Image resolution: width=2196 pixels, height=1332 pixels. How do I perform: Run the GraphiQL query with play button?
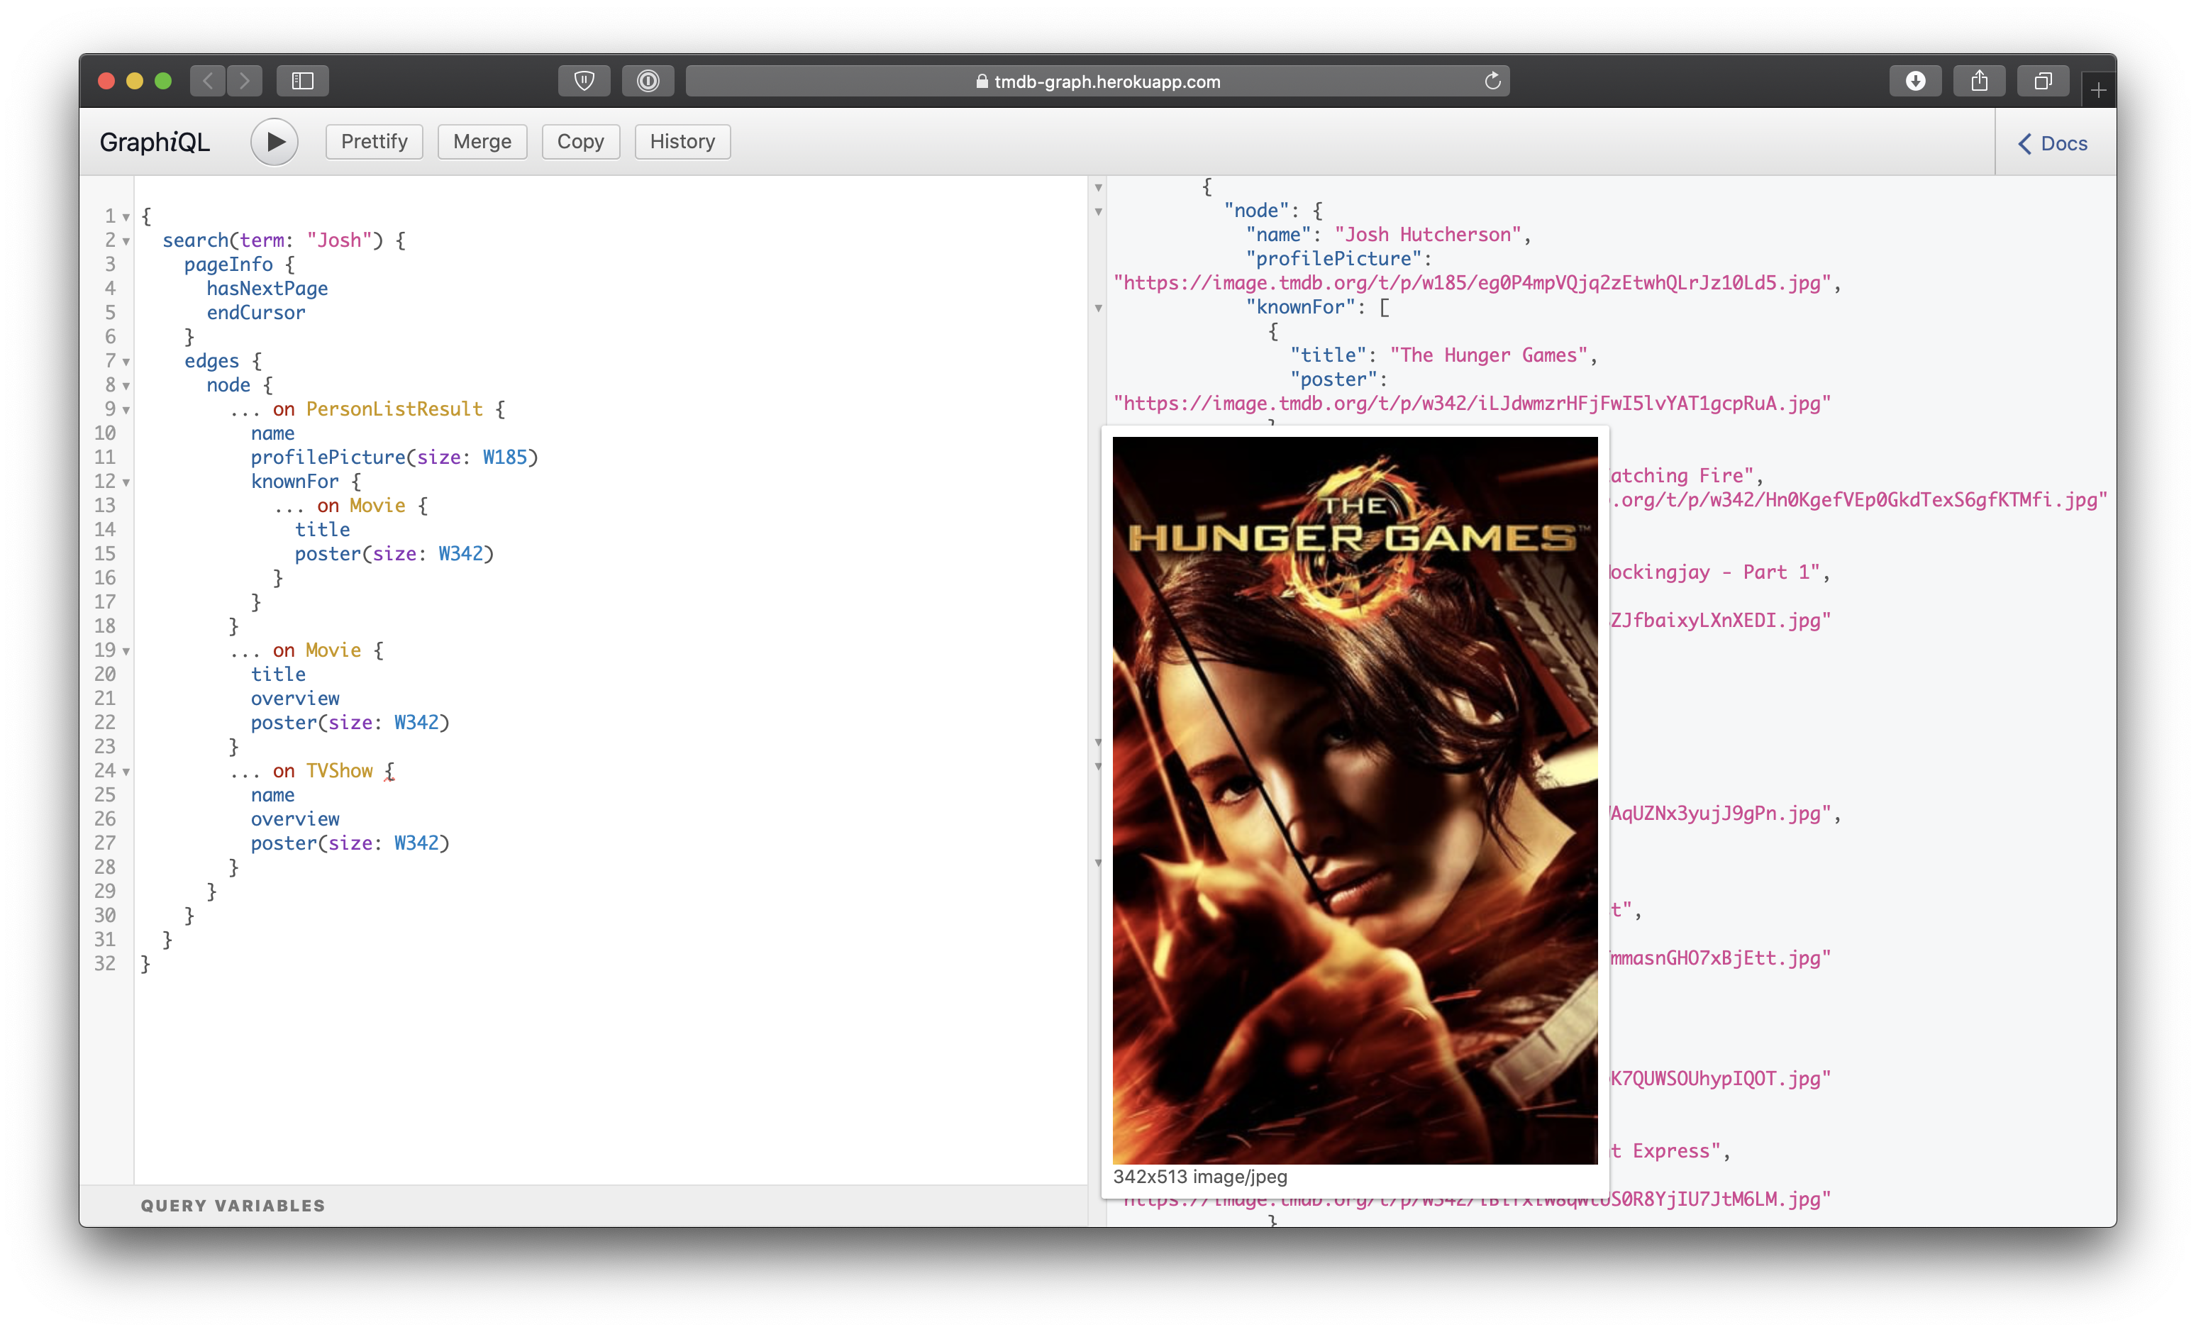coord(274,142)
